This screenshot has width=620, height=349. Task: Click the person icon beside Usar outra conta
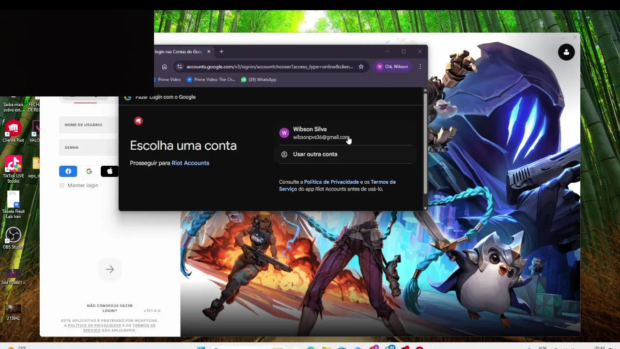pos(284,154)
